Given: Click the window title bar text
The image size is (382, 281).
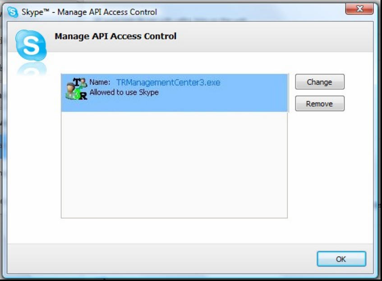Looking at the screenshot, I should pyautogui.click(x=89, y=12).
